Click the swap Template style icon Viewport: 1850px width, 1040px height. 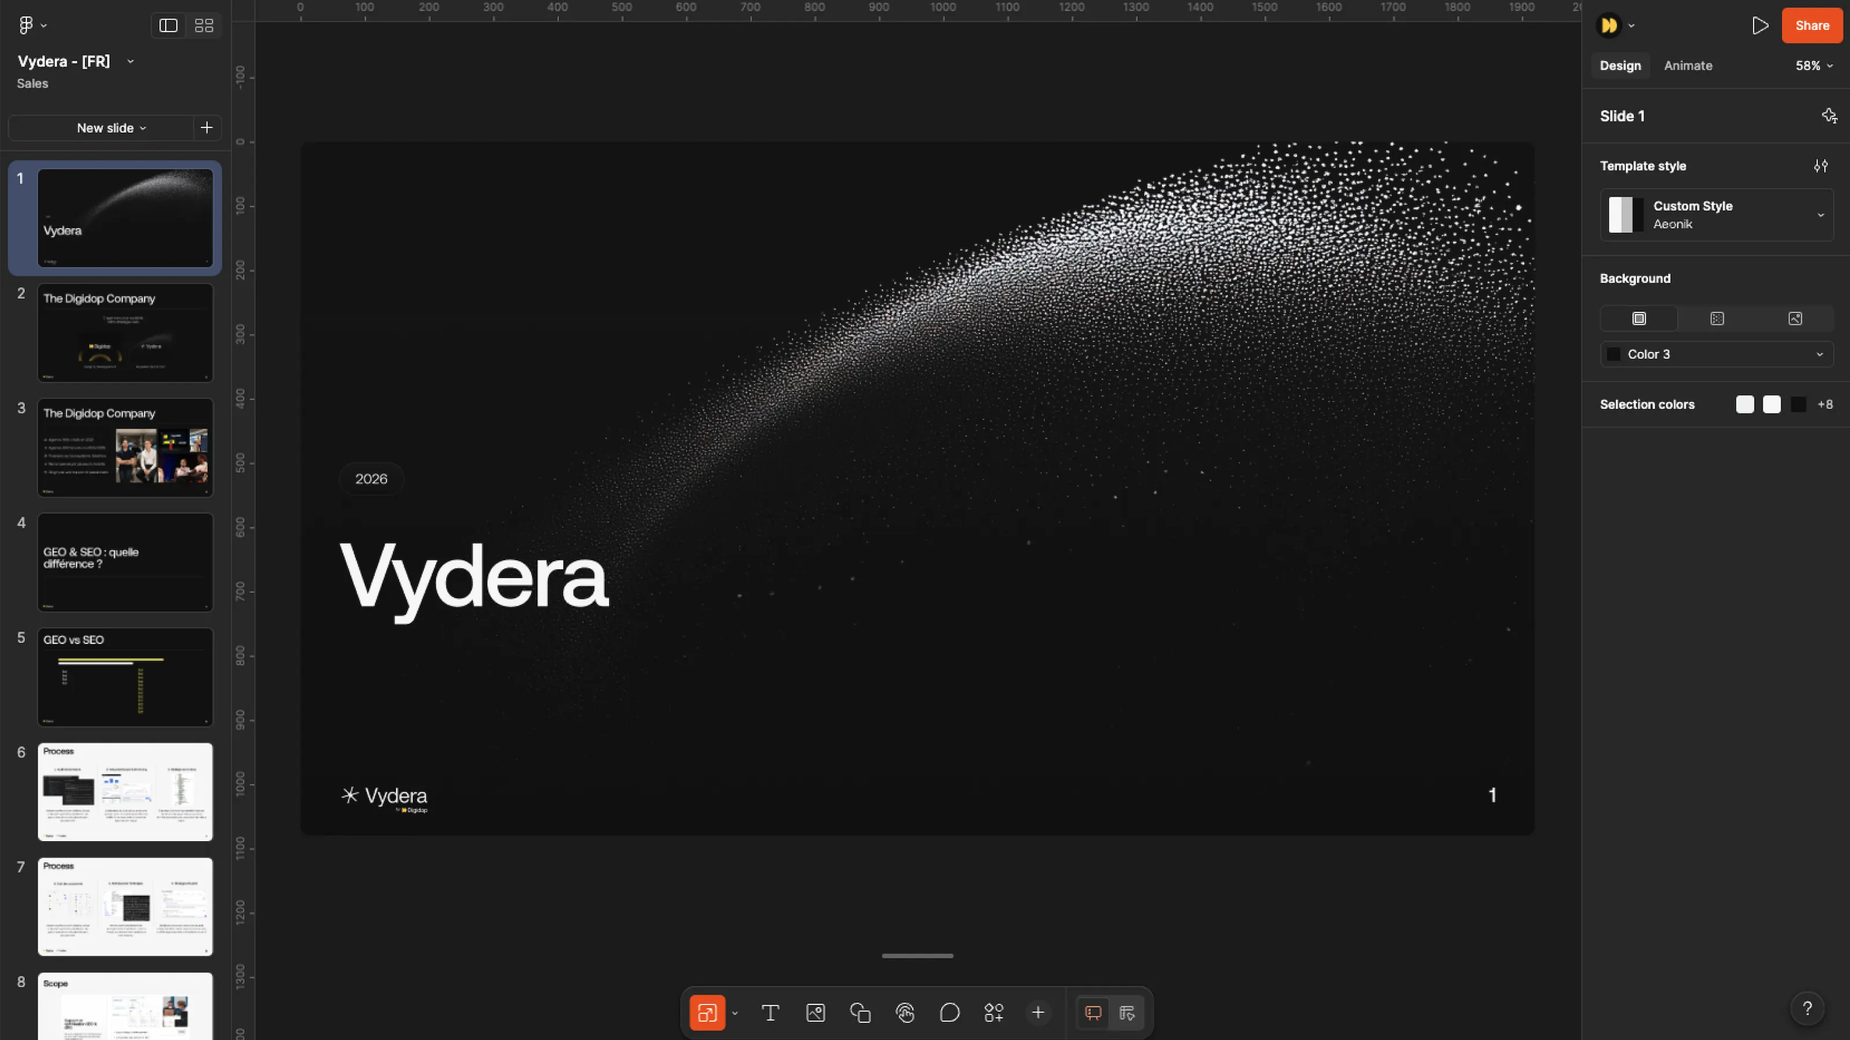tap(1821, 166)
